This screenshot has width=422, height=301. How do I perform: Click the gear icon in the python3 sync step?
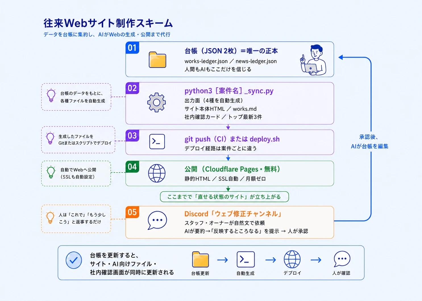[x=157, y=102]
